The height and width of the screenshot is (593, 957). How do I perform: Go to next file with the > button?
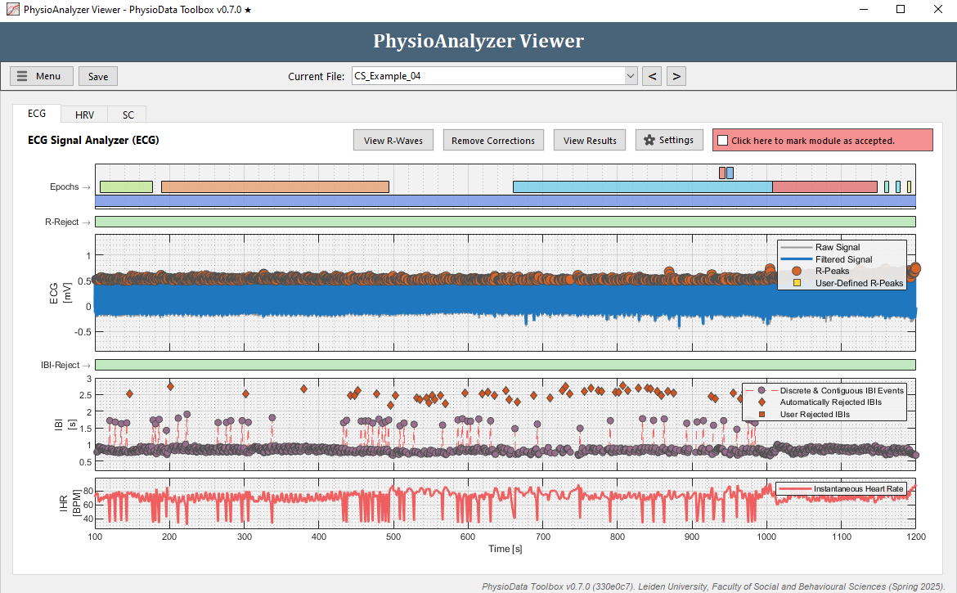coord(676,76)
